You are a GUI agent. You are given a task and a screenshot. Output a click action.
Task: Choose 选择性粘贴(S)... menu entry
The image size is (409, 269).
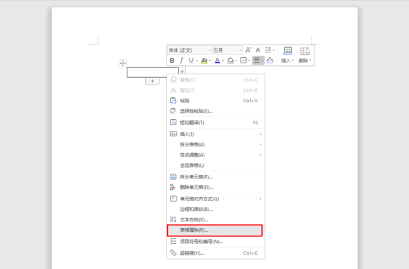[x=215, y=111]
